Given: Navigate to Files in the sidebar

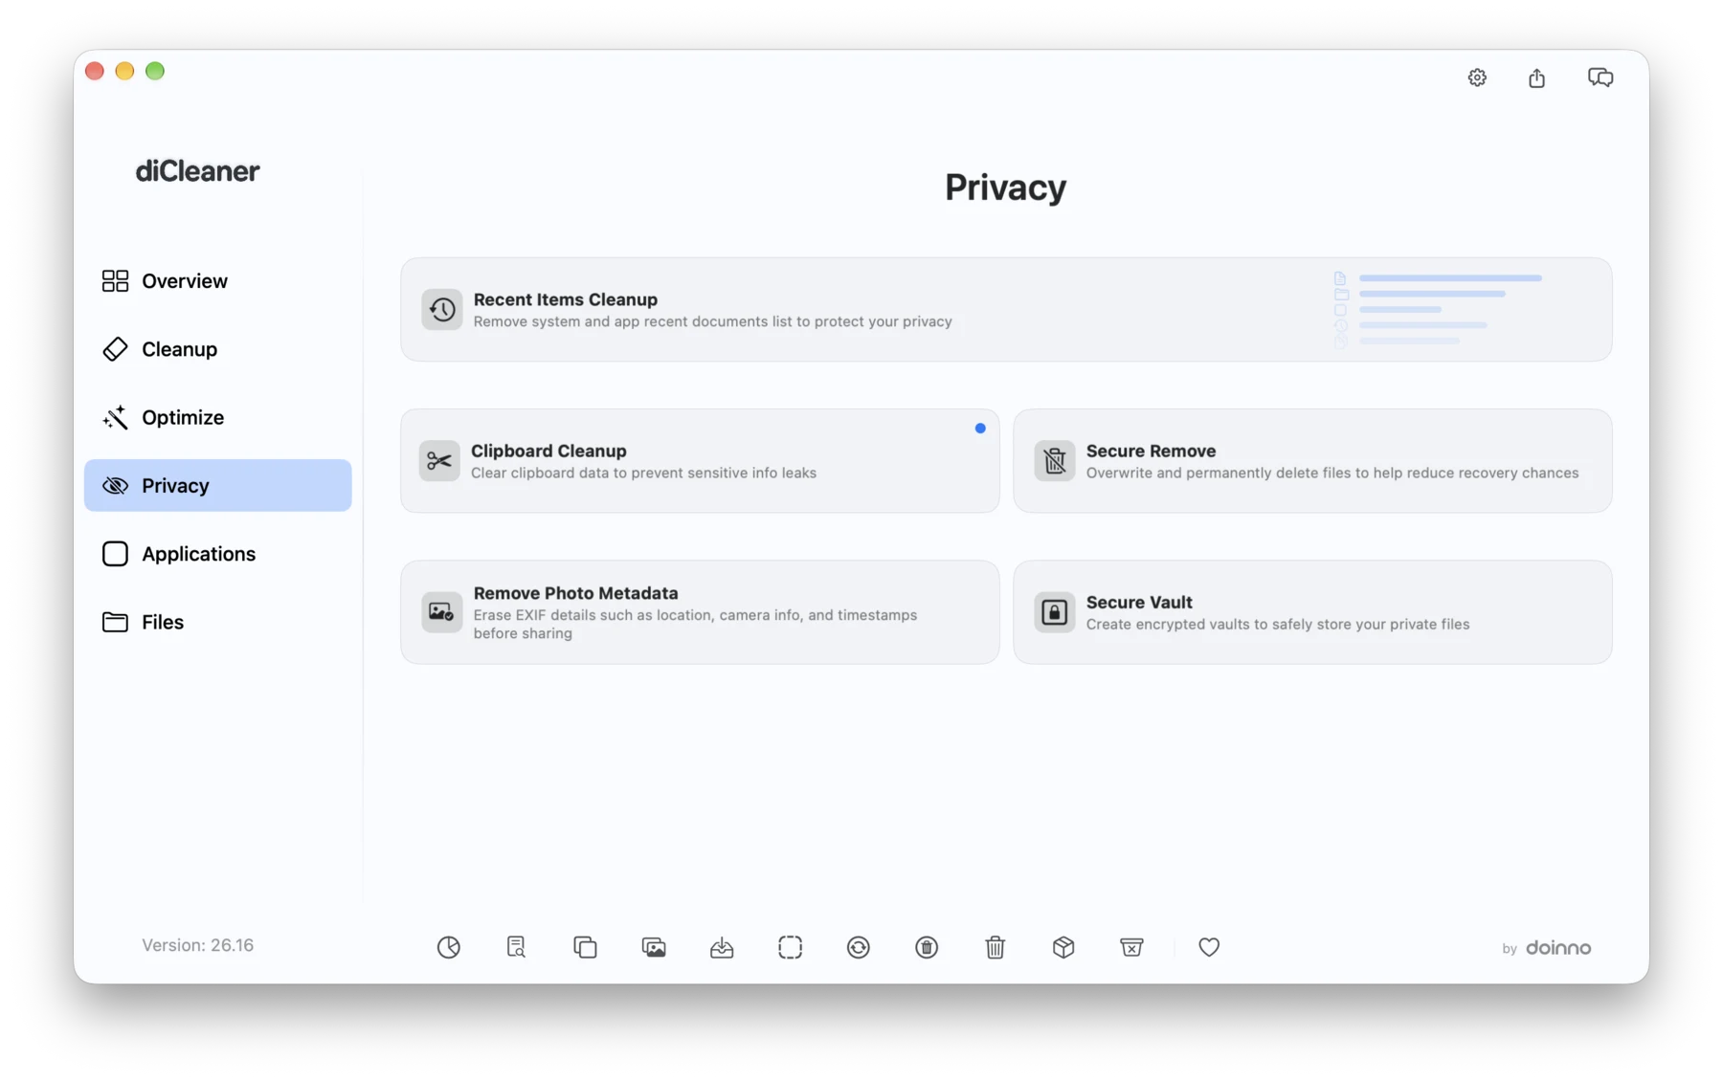Looking at the screenshot, I should pyautogui.click(x=217, y=622).
